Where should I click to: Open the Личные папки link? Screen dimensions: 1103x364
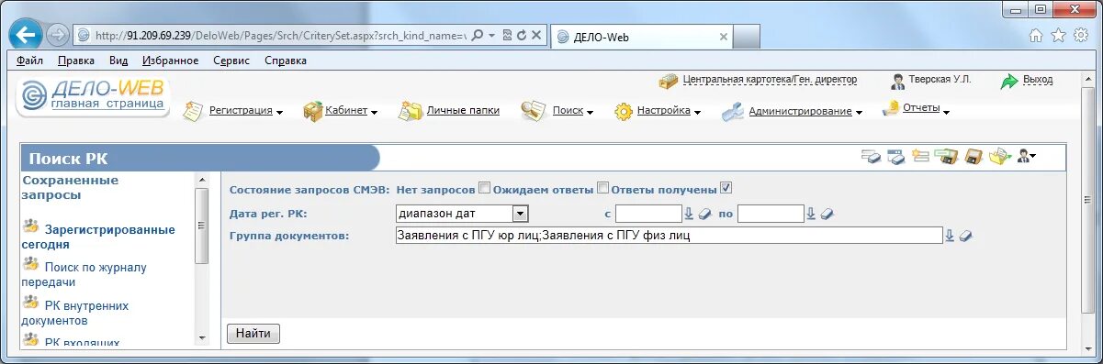point(463,110)
